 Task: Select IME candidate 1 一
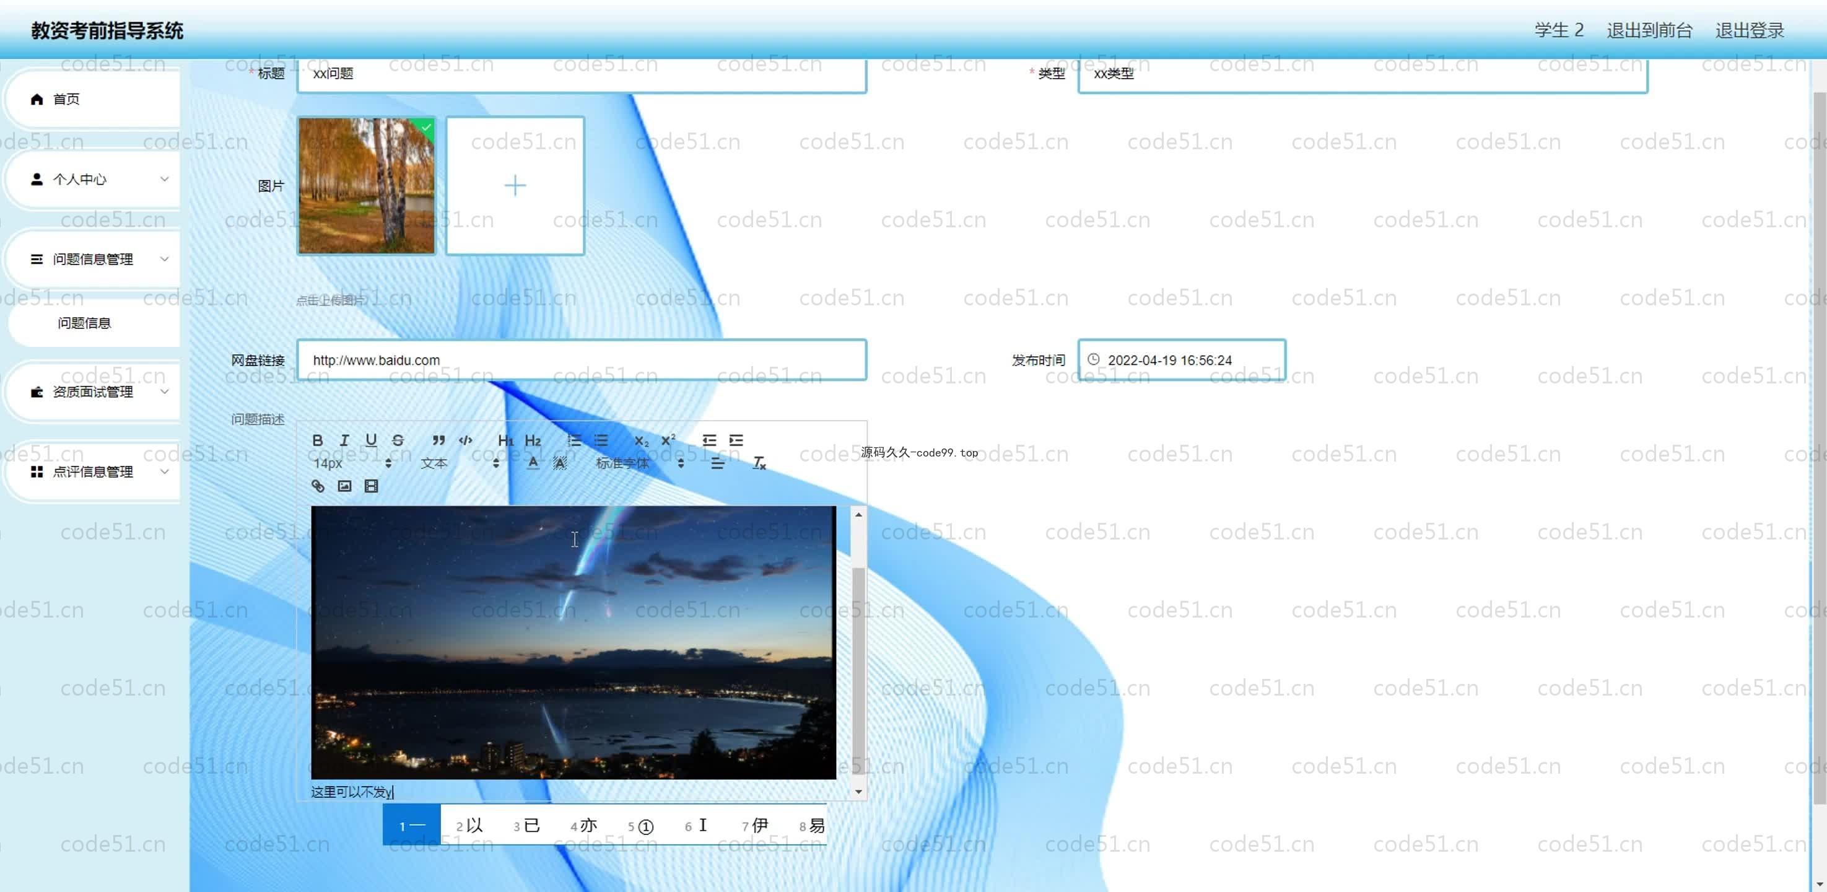pyautogui.click(x=411, y=824)
